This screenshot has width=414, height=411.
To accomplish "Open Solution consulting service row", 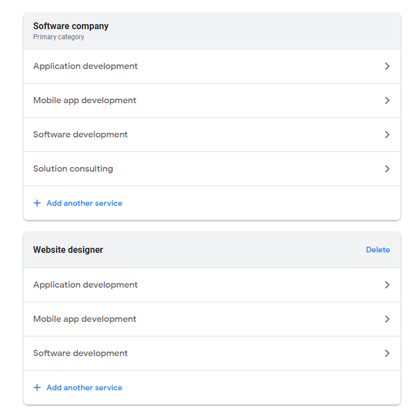I will (x=73, y=169).
